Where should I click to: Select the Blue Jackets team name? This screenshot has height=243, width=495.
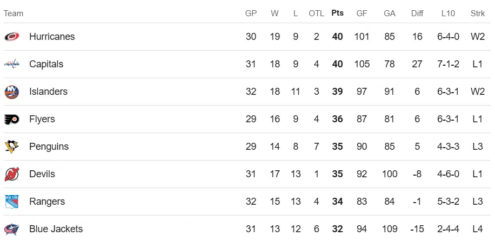56,229
